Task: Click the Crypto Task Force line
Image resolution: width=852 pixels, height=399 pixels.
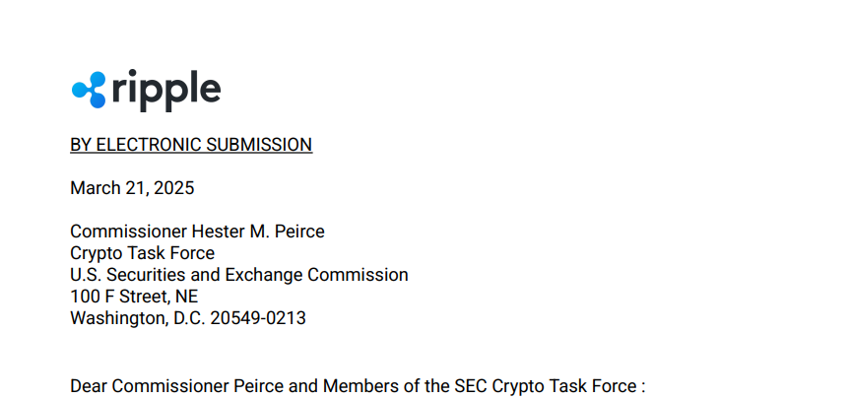Action: [x=143, y=253]
